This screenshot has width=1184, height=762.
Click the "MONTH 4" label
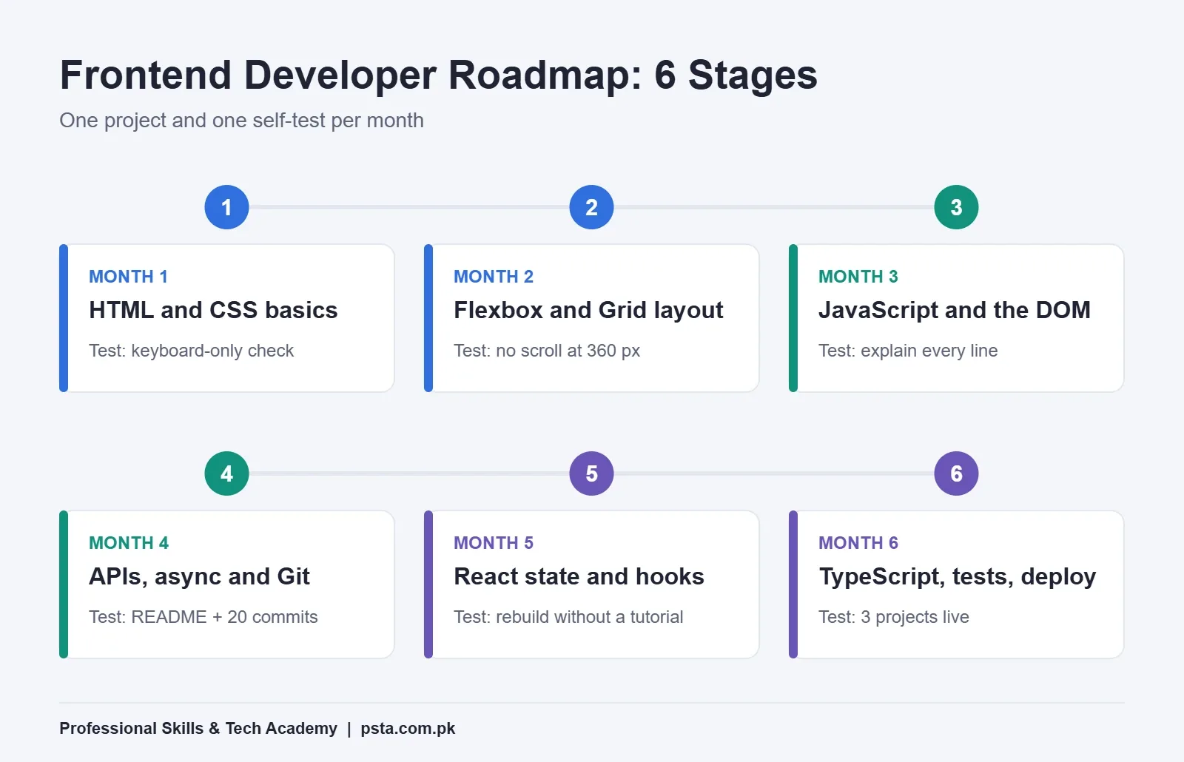coord(129,543)
